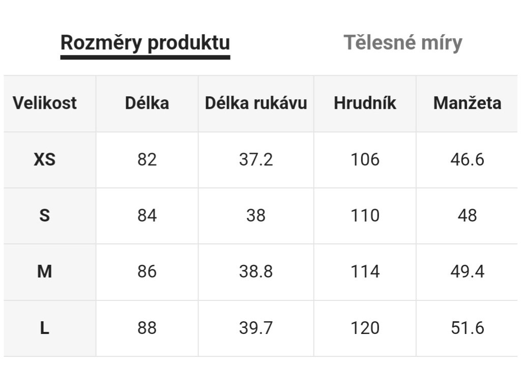Click the cuff value 46.6 for XS
Viewport: 521px width, 391px height.
pos(467,160)
